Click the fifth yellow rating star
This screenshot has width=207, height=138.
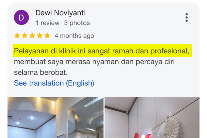coord(47,36)
